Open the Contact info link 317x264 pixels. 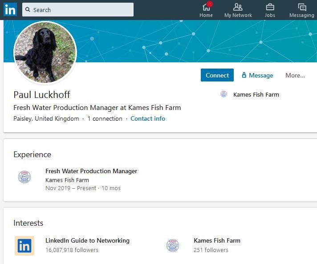pos(148,118)
